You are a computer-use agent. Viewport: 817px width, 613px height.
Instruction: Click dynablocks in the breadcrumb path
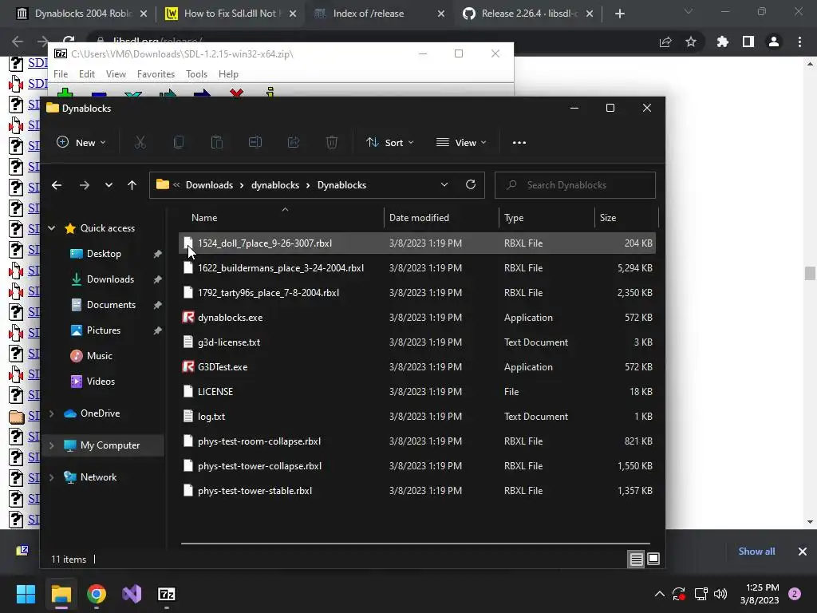click(x=275, y=185)
